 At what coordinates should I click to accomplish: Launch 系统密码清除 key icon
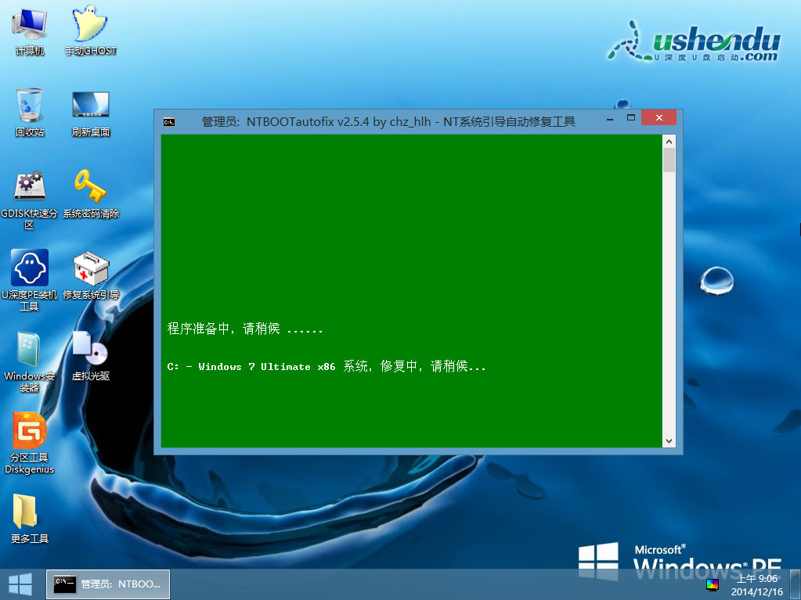click(x=90, y=187)
